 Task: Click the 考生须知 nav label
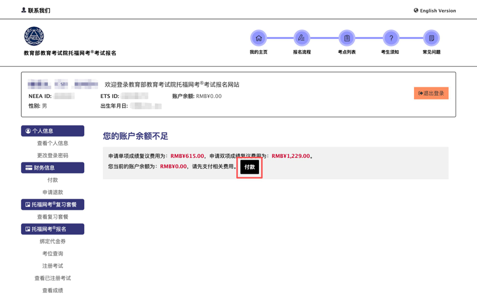point(390,52)
